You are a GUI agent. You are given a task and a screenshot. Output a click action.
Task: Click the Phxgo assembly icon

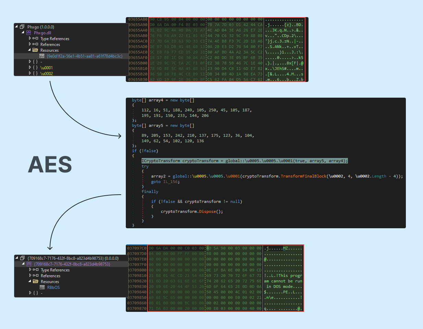[22, 27]
